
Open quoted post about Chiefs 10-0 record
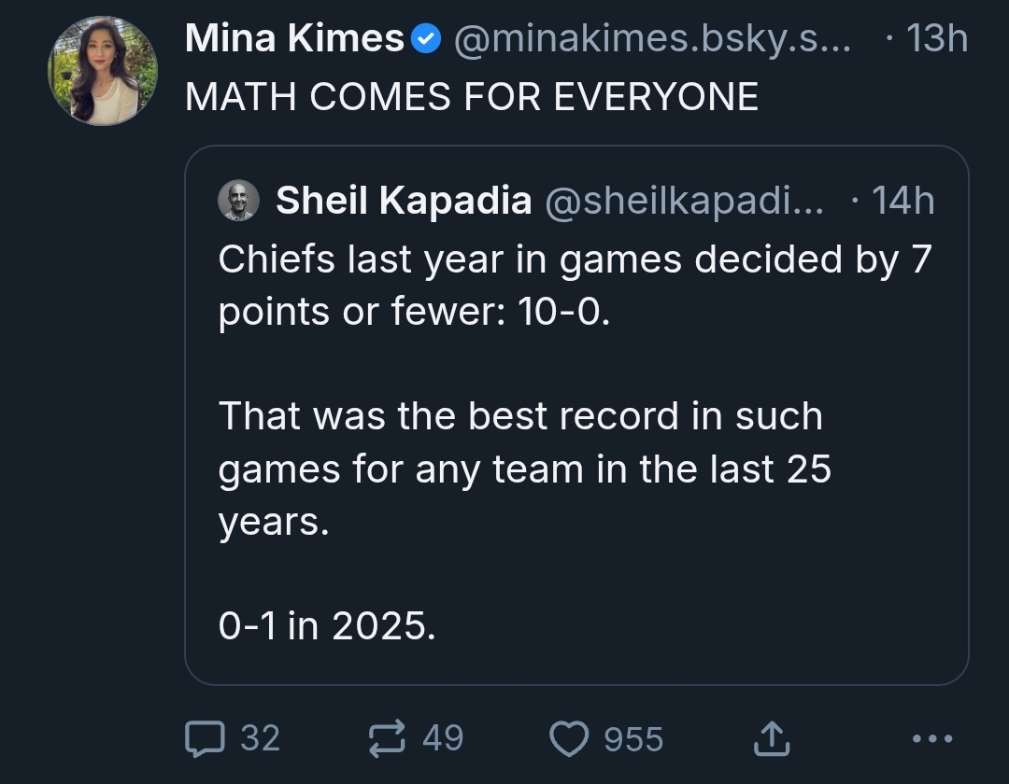[576, 415]
